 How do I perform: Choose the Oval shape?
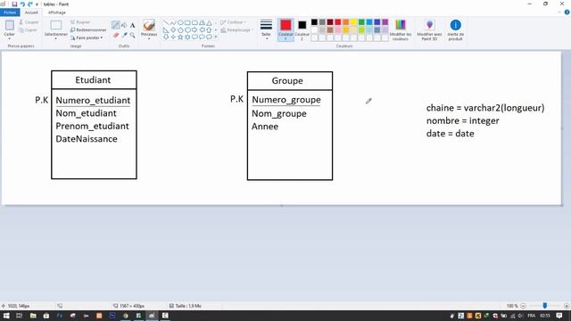click(x=180, y=22)
